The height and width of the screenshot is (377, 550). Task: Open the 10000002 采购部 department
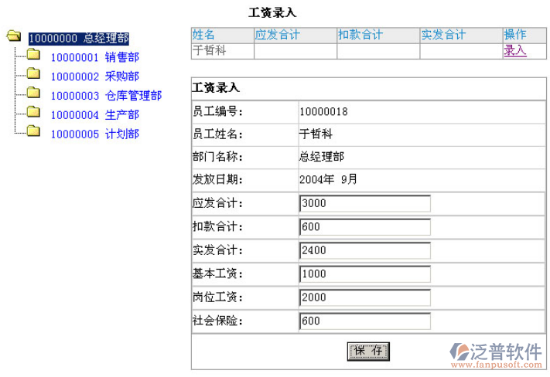pos(95,76)
